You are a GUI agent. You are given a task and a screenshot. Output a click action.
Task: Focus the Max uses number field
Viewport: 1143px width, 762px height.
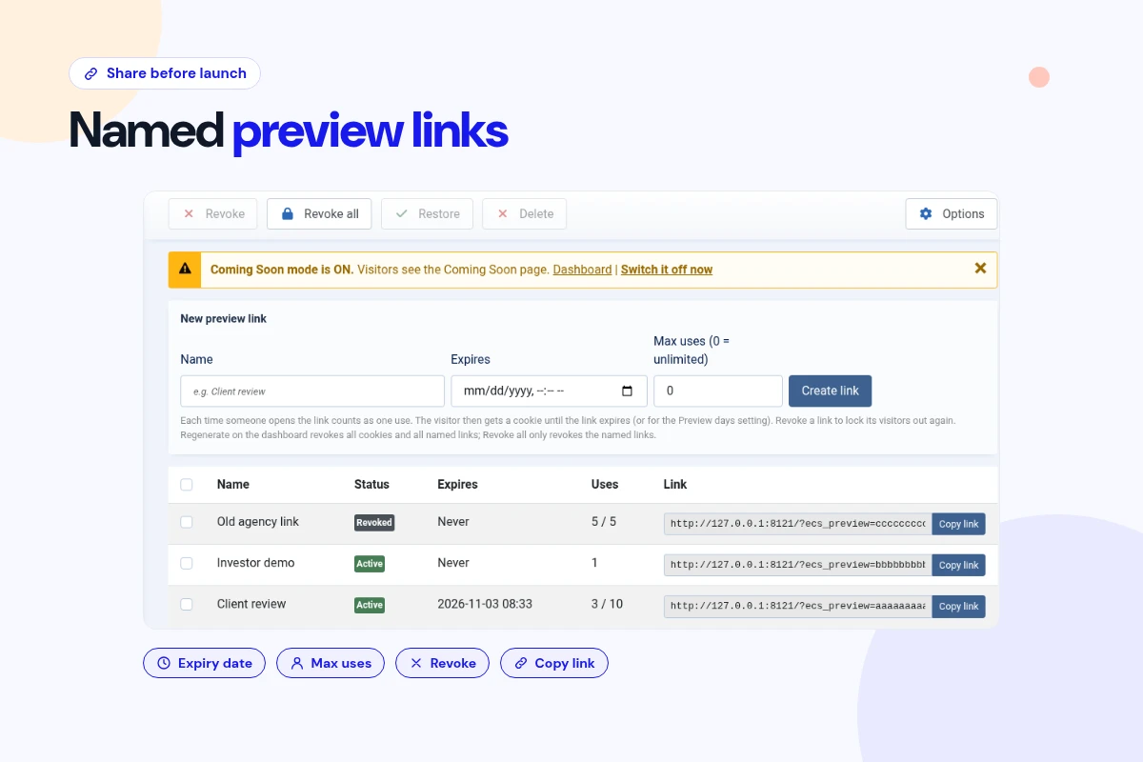tap(718, 391)
